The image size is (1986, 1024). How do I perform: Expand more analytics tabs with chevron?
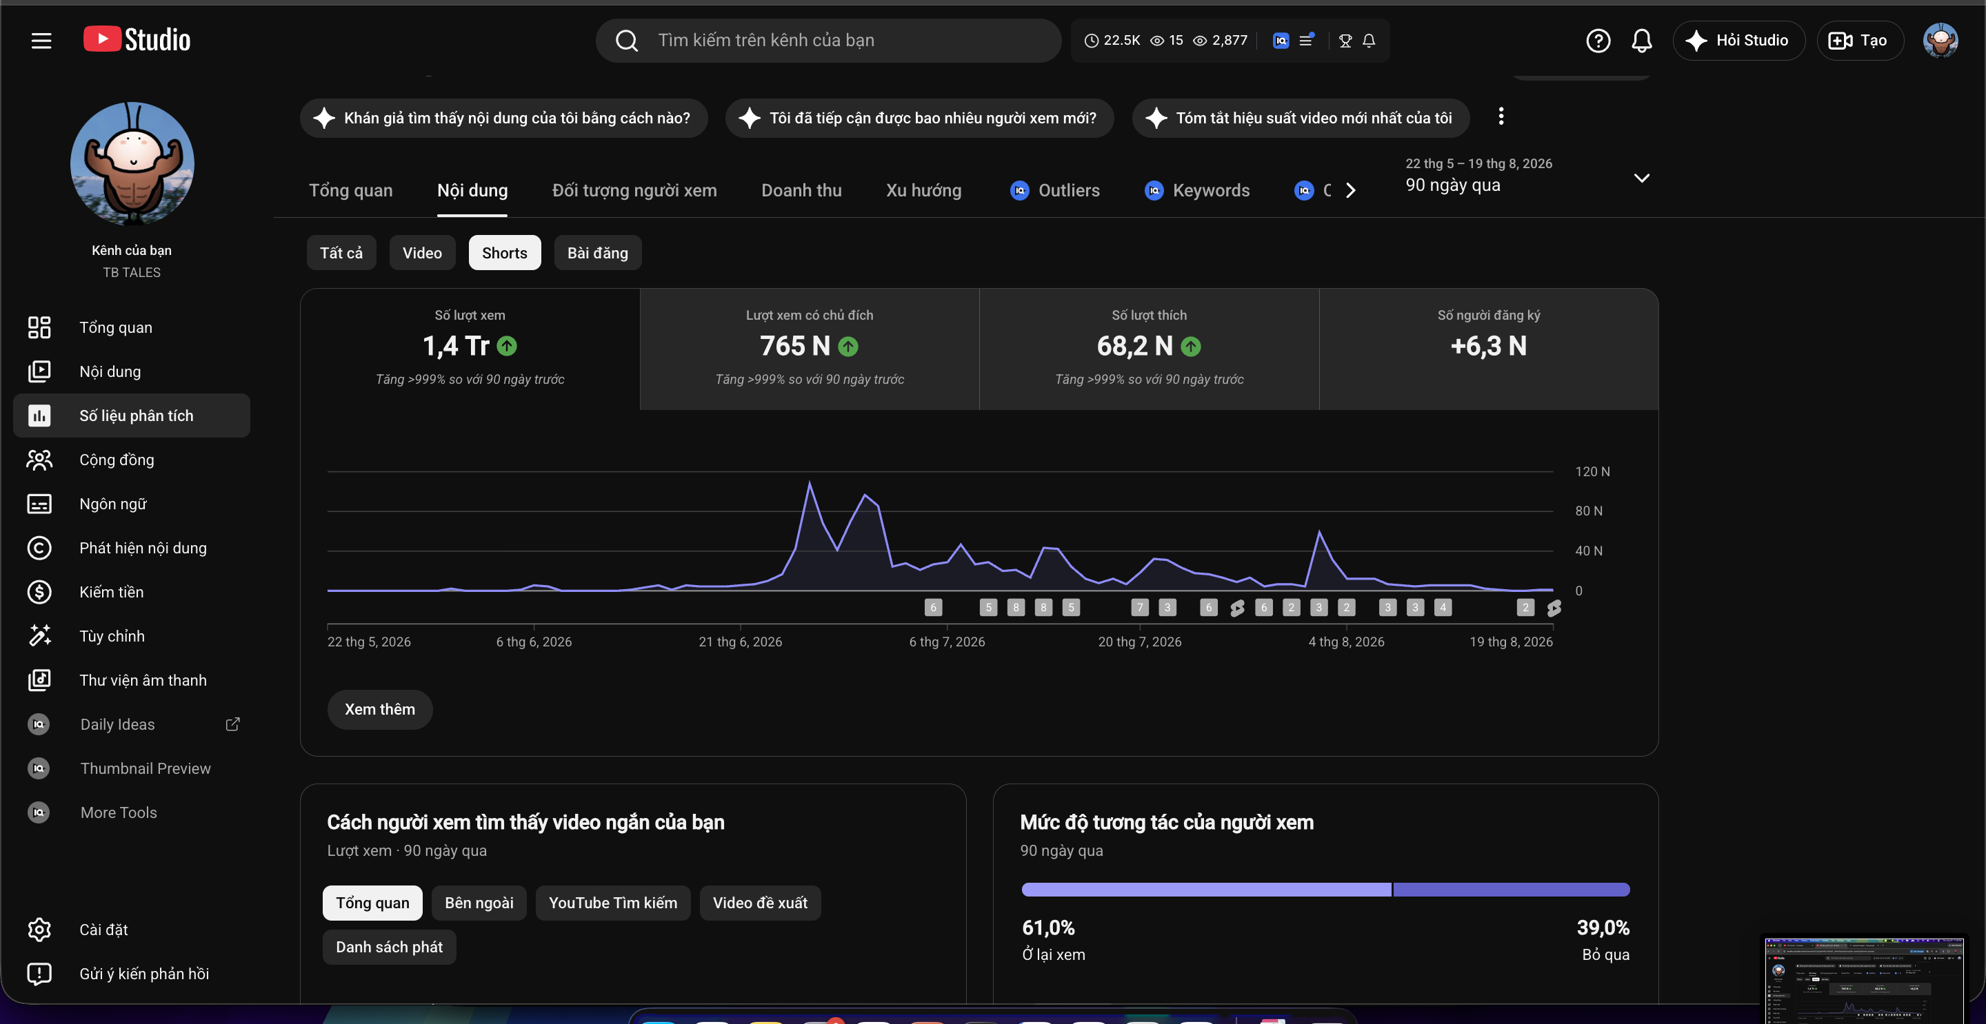pos(1350,190)
